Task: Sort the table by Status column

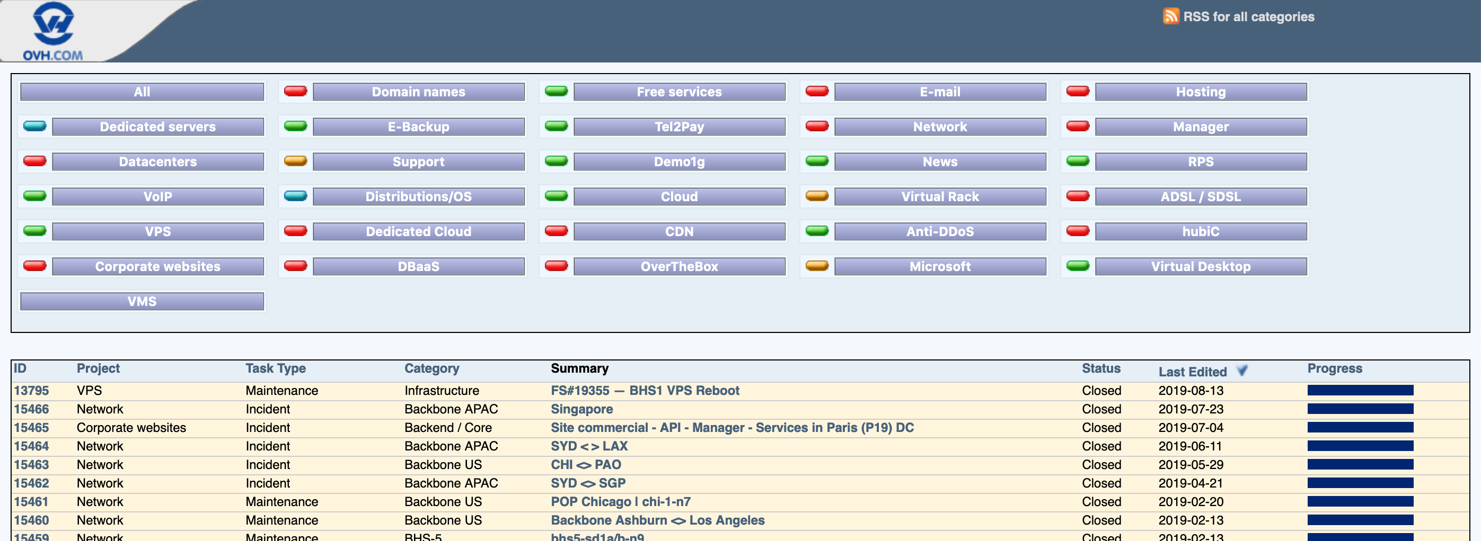Action: coord(1100,369)
